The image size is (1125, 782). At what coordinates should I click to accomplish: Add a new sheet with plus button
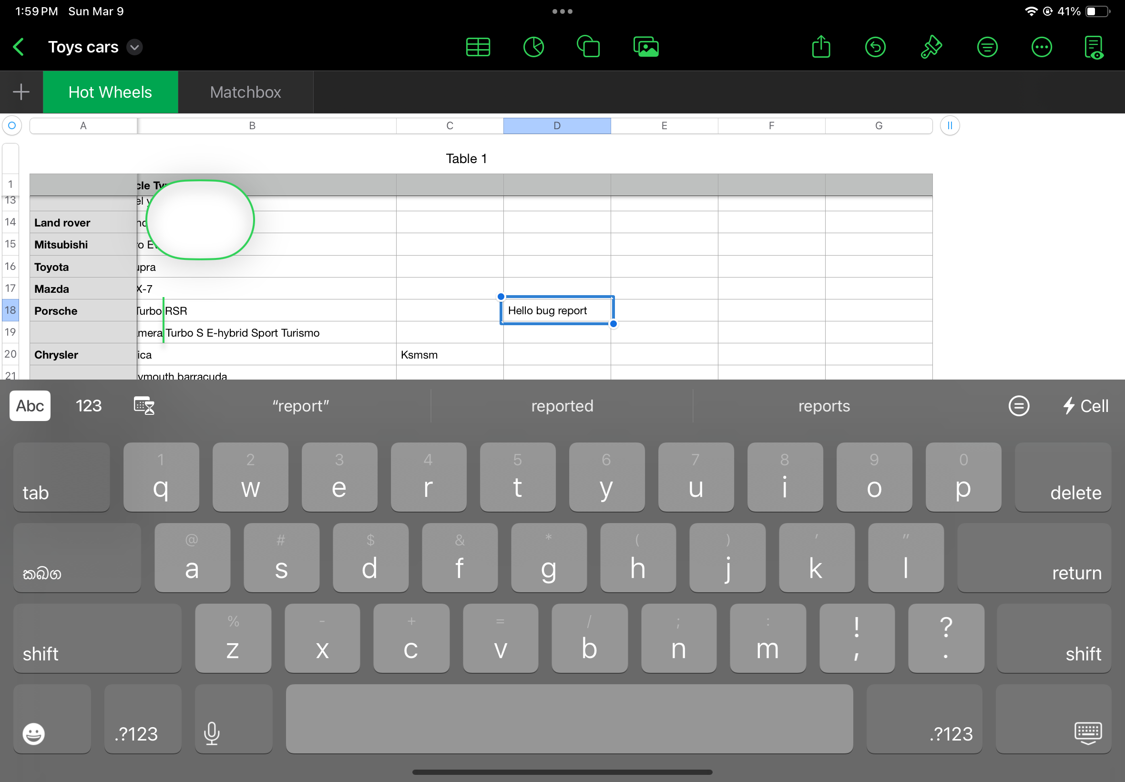[21, 92]
